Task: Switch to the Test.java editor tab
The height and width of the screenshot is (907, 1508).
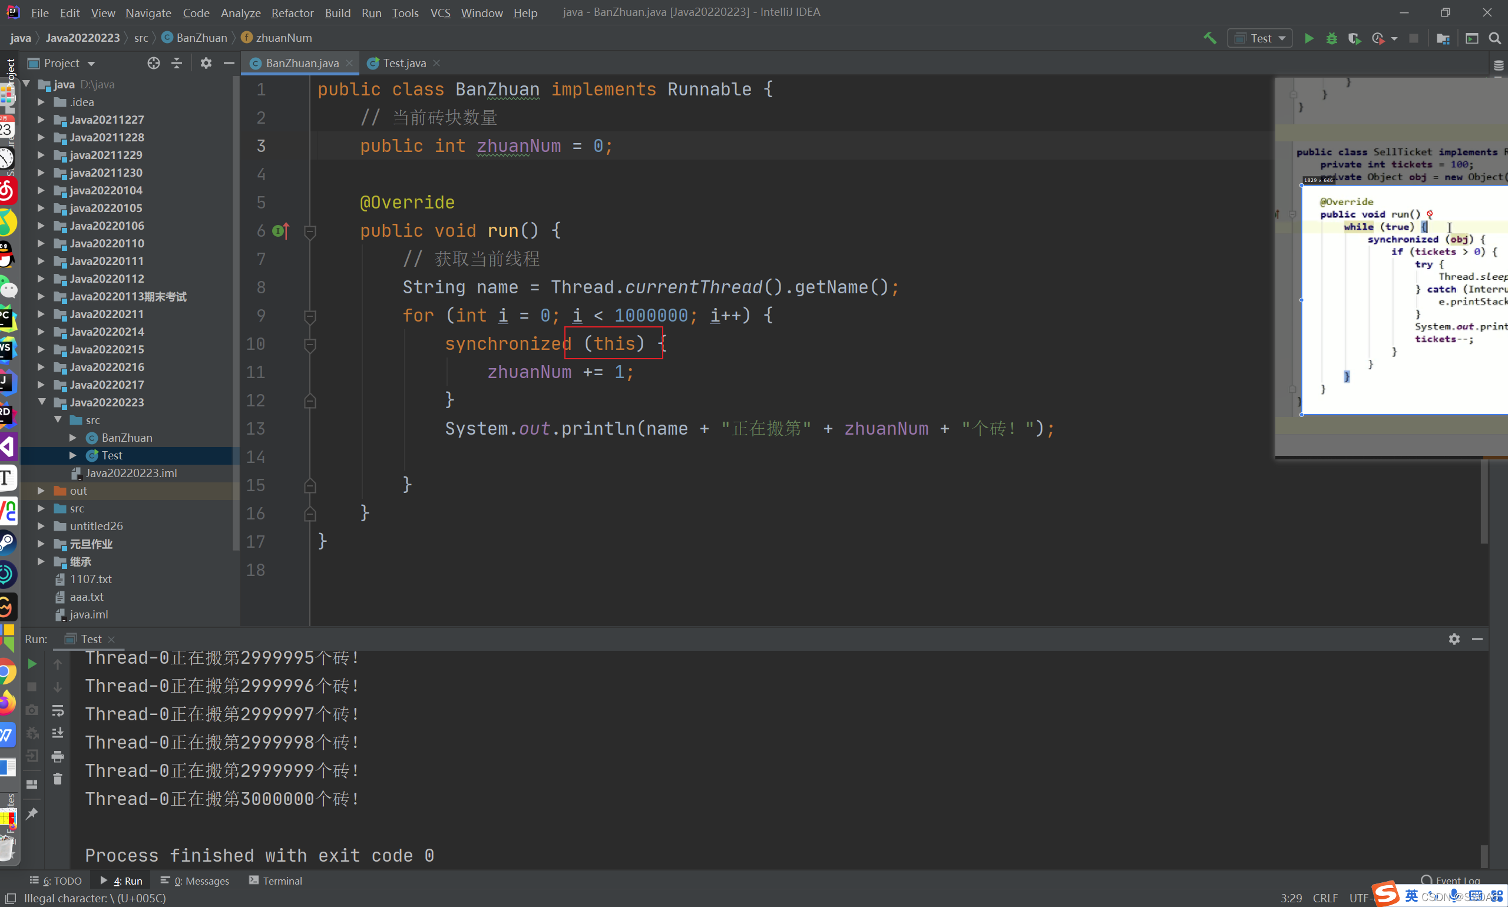Action: [x=404, y=63]
